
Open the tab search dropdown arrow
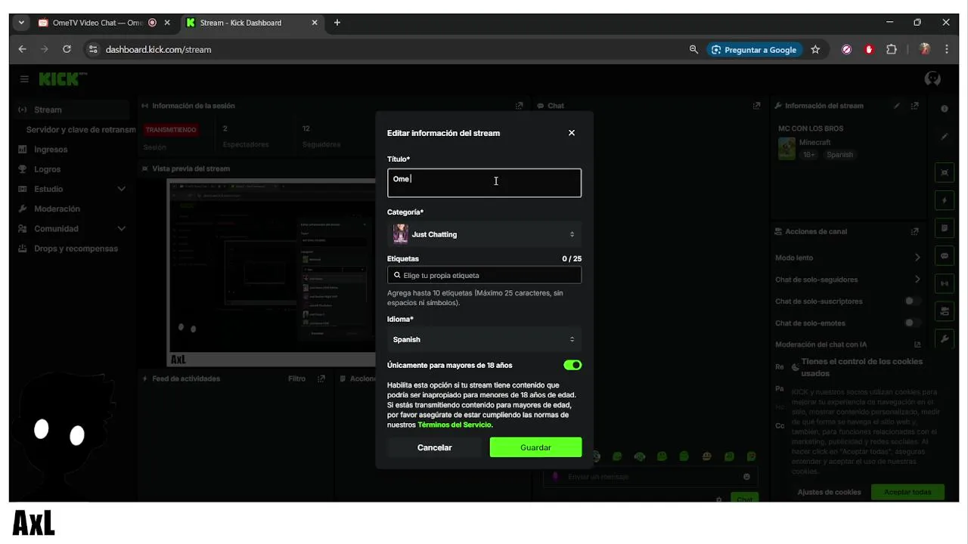coord(21,23)
